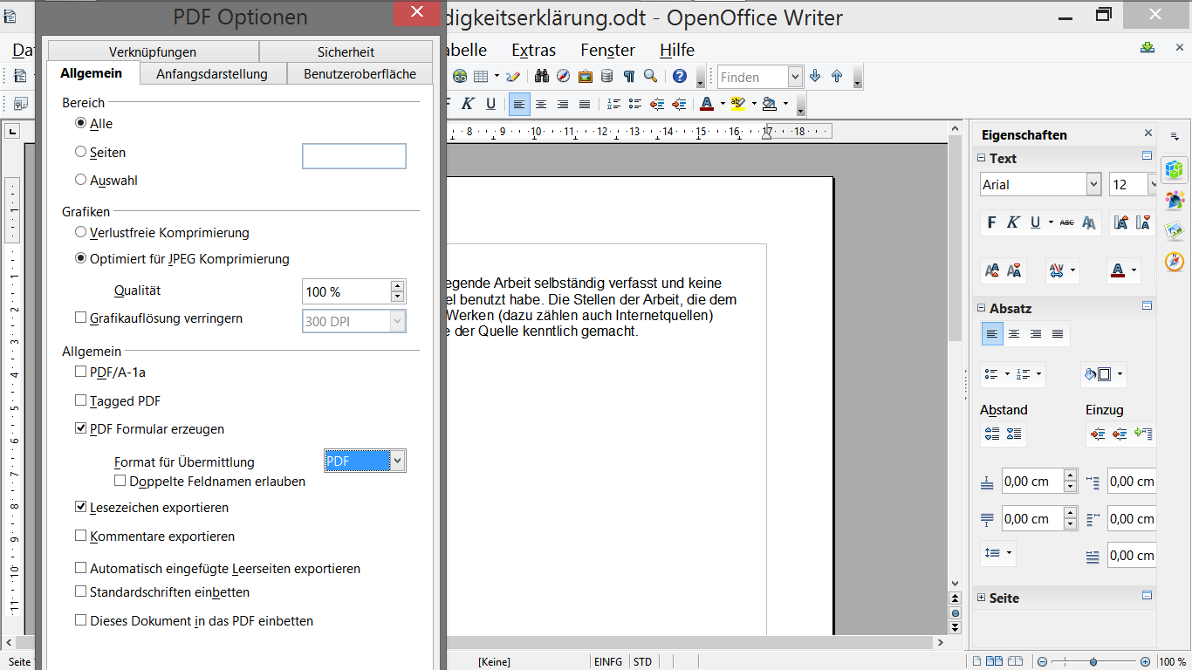The width and height of the screenshot is (1192, 670).
Task: Open sidebar line spacing dropdown
Action: coord(1010,553)
